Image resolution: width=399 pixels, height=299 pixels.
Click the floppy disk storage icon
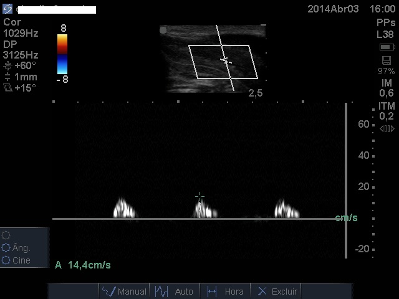[387, 60]
